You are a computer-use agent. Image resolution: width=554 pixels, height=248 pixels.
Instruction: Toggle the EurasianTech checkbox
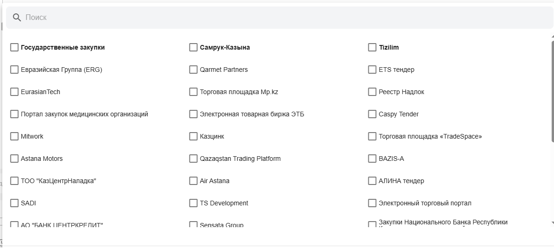tap(14, 92)
